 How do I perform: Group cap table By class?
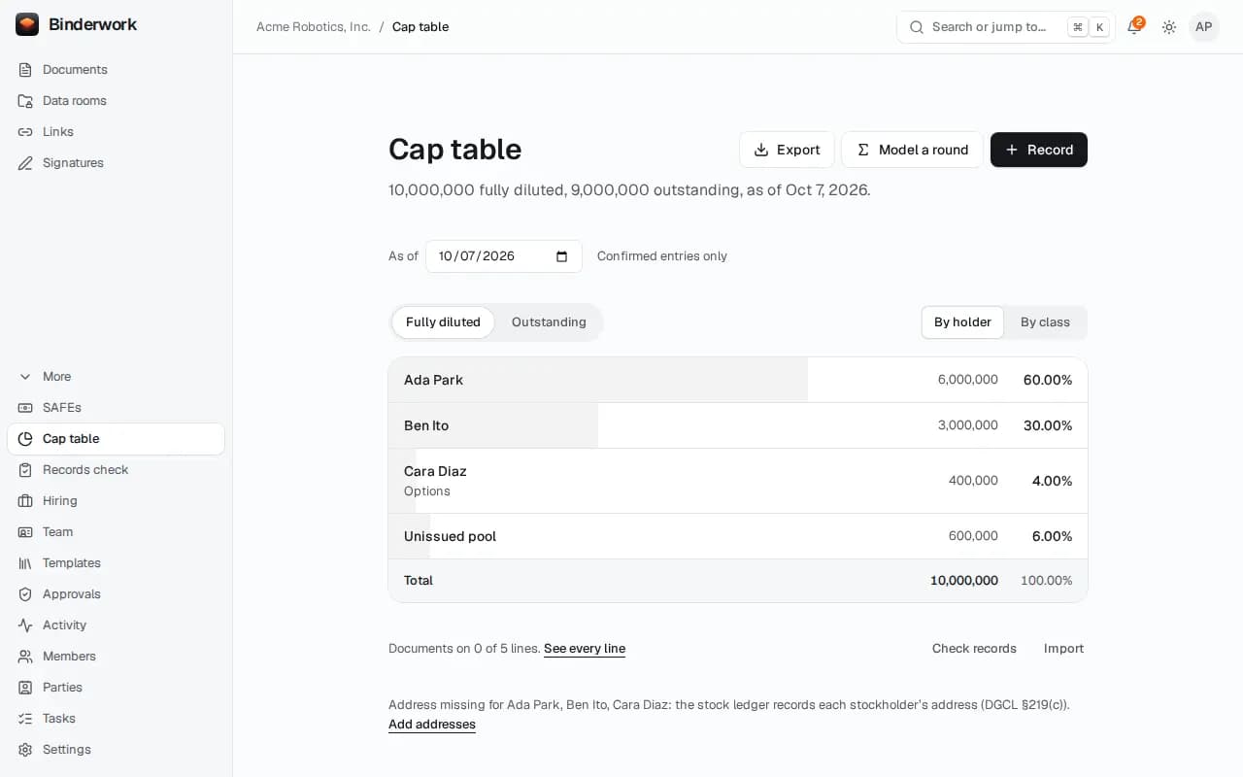pyautogui.click(x=1045, y=322)
